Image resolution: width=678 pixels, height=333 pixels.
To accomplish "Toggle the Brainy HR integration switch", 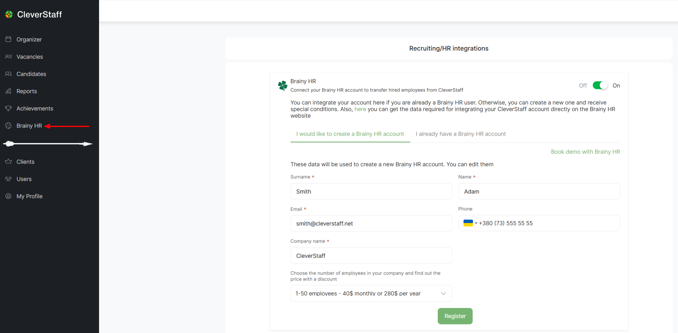I will (x=600, y=85).
